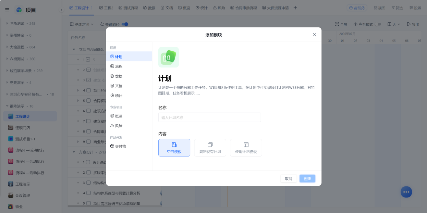Collapse the 方案设计 task group

point(74,152)
